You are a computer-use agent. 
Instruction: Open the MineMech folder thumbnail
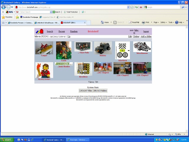(123, 50)
